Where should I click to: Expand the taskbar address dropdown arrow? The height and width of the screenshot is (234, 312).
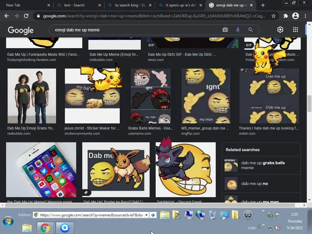pos(147,215)
